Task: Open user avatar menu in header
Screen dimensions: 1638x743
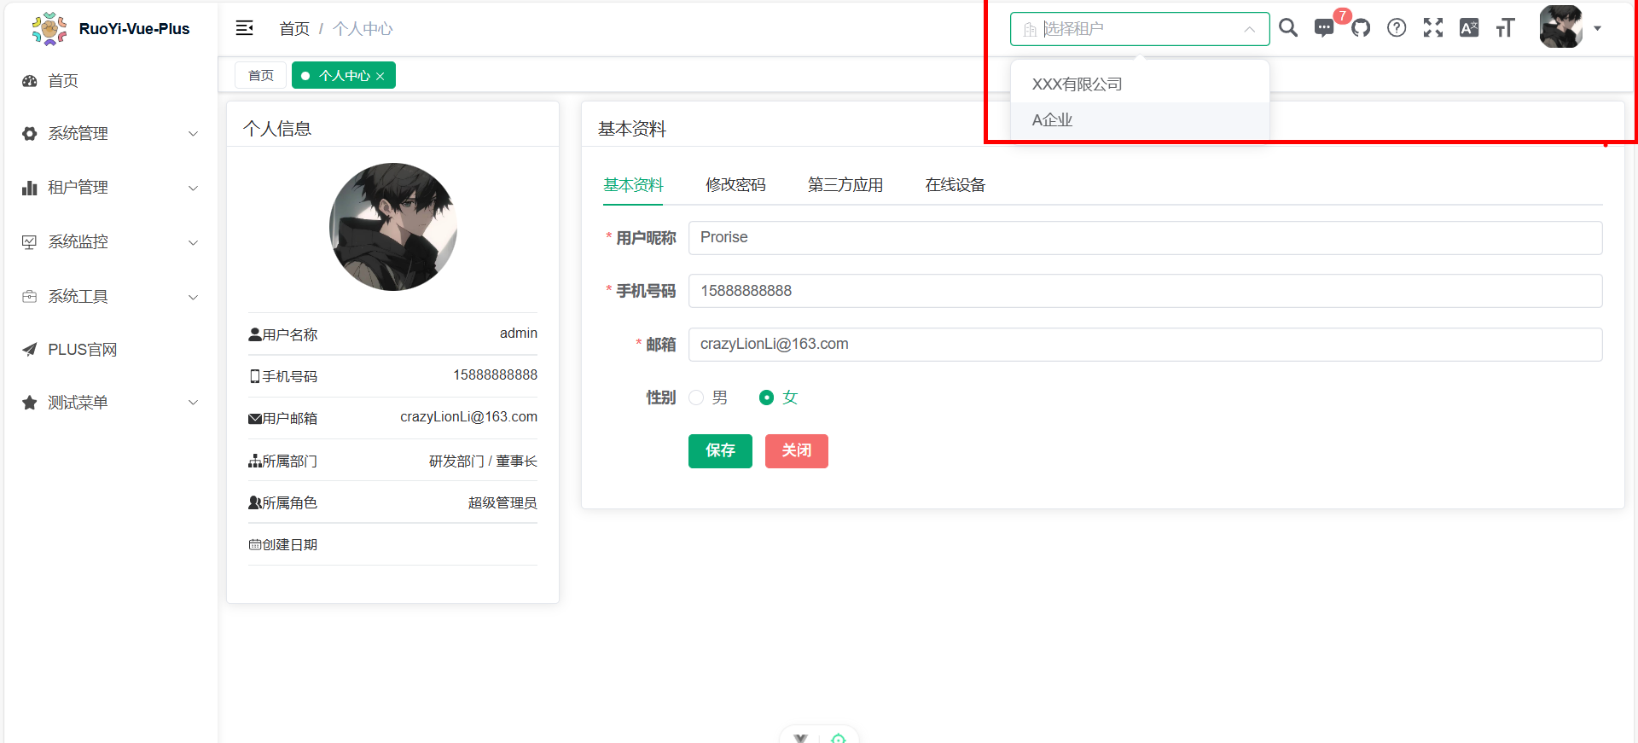Action: (1569, 28)
